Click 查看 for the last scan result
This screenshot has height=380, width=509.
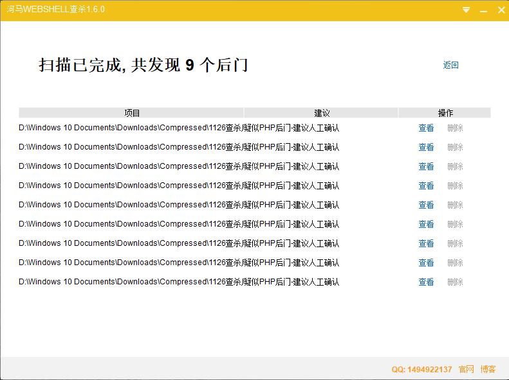tap(426, 282)
